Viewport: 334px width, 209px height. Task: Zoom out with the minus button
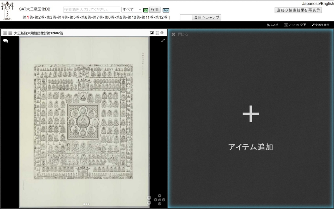tap(149, 203)
